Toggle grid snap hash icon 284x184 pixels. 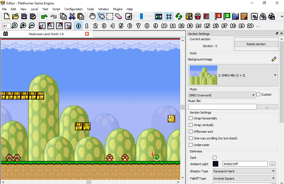(x=169, y=16)
